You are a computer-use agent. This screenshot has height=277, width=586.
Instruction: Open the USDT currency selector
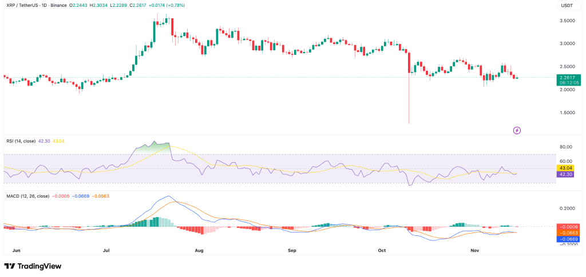[x=569, y=6]
